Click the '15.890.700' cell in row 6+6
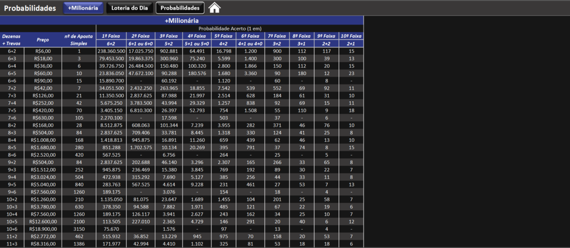Image resolution: width=570 pixels, height=248 pixels. (x=111, y=81)
